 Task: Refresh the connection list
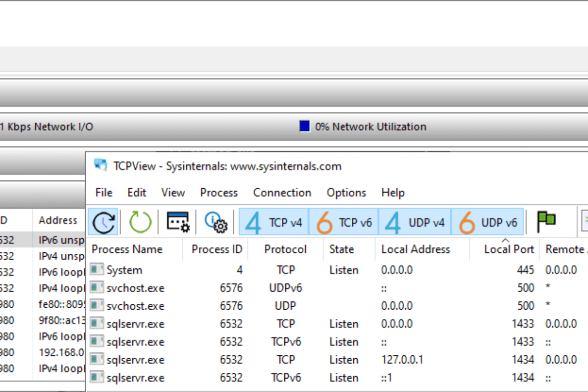click(140, 221)
